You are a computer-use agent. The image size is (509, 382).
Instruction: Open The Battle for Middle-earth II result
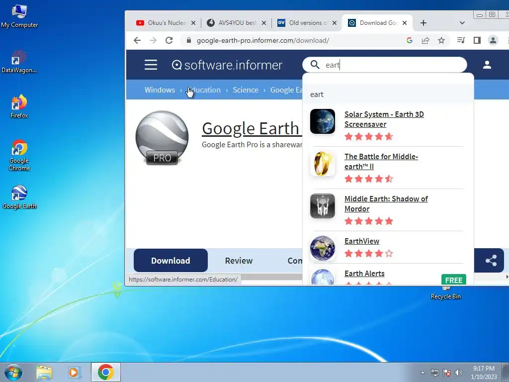coord(381,162)
